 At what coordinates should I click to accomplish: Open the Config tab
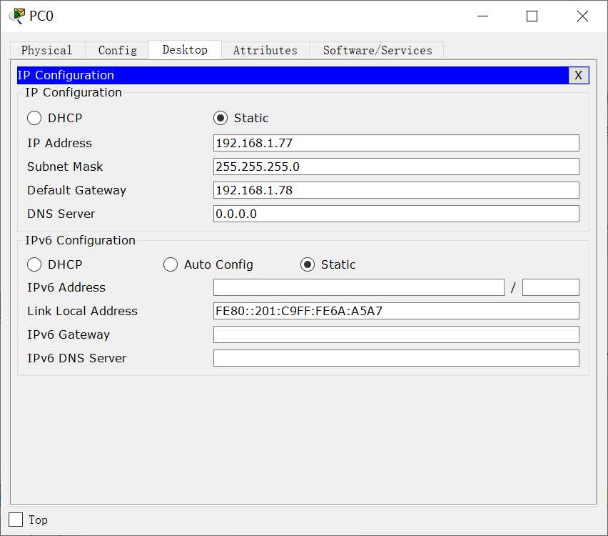tap(117, 50)
